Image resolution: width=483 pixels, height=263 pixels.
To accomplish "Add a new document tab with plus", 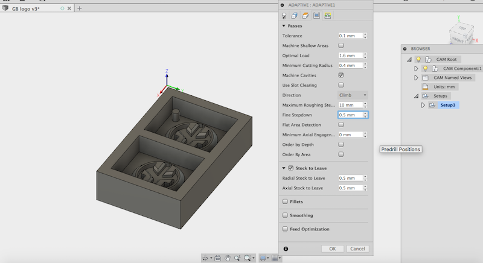I will pos(80,8).
